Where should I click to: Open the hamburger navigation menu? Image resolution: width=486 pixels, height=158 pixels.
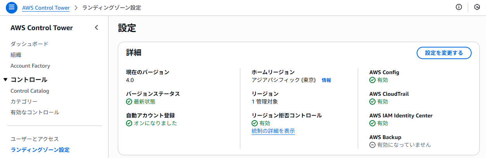click(12, 7)
